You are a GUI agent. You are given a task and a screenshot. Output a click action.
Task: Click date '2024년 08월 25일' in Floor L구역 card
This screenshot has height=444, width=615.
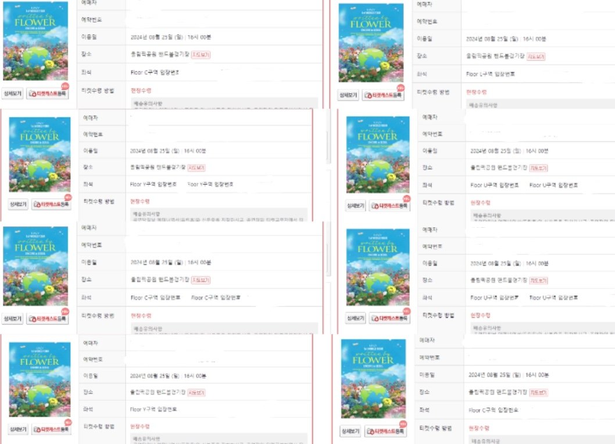(494, 39)
